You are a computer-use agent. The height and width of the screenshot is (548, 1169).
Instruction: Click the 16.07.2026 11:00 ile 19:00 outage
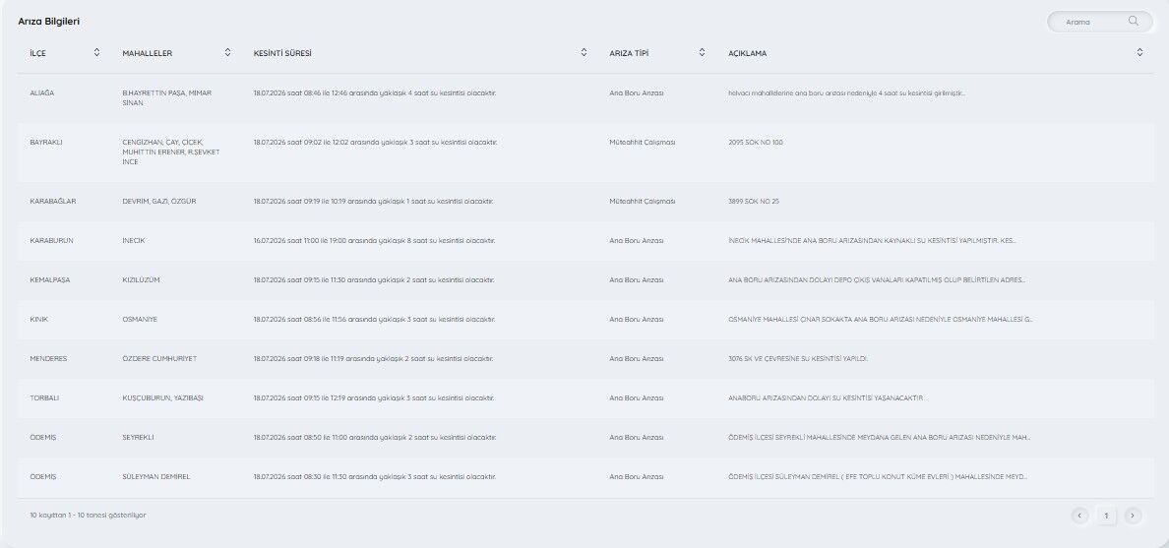pos(374,241)
